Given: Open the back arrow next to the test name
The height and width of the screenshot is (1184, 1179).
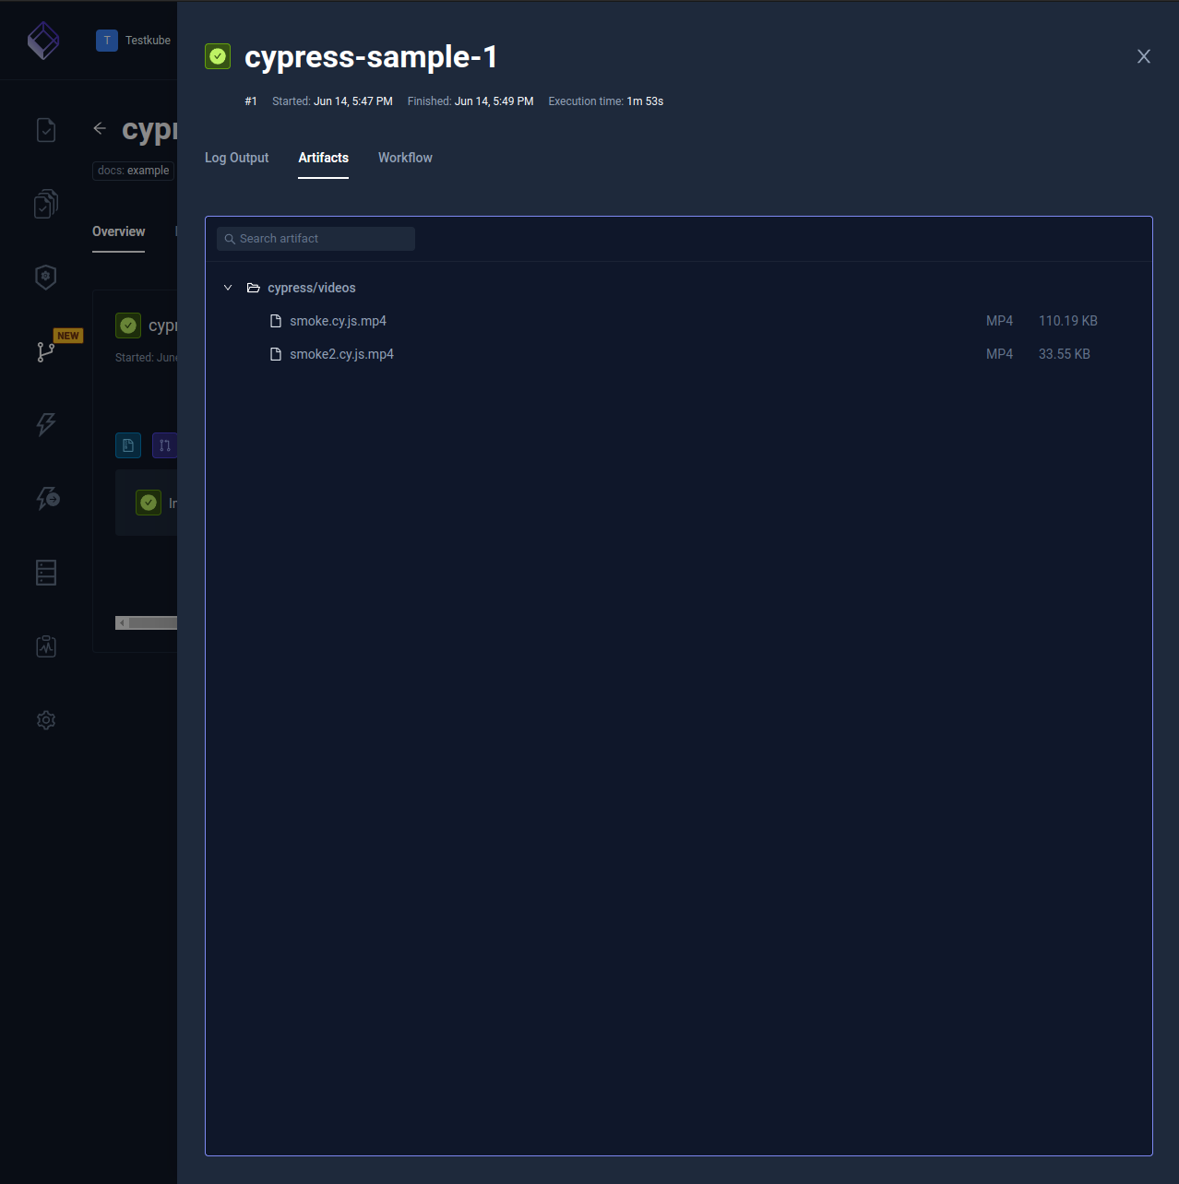Looking at the screenshot, I should coord(100,128).
